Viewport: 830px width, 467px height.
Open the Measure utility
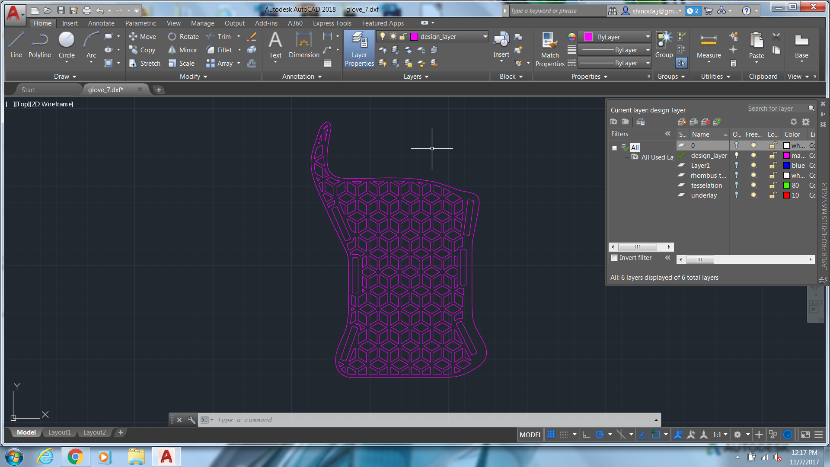pos(709,46)
